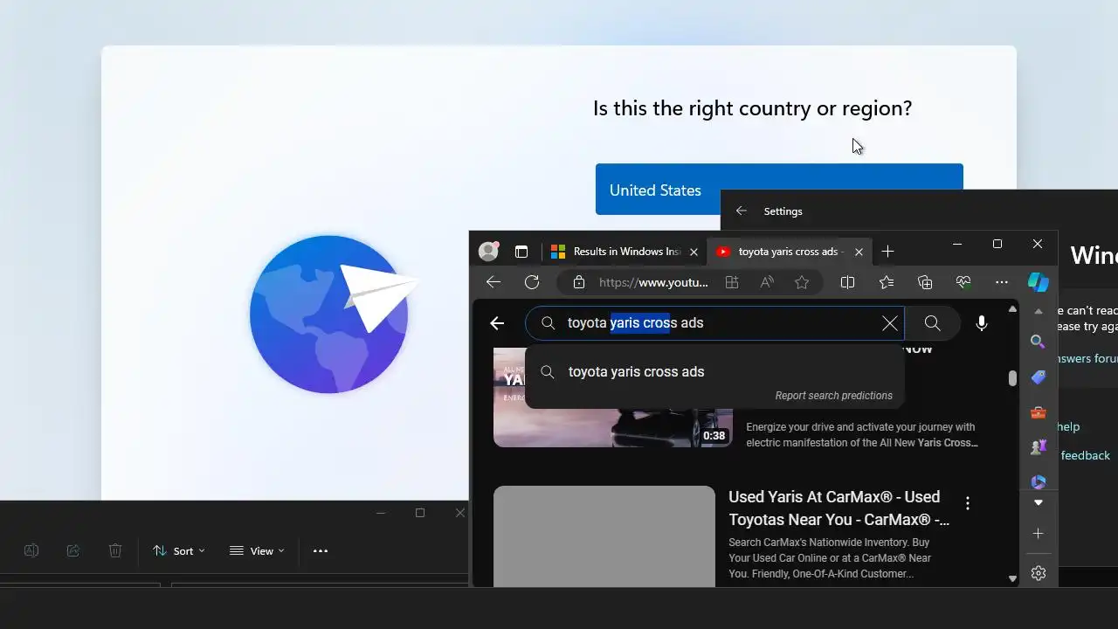Open the sidebar Tools briefcase icon
Viewport: 1118px width, 629px height.
tap(1039, 412)
